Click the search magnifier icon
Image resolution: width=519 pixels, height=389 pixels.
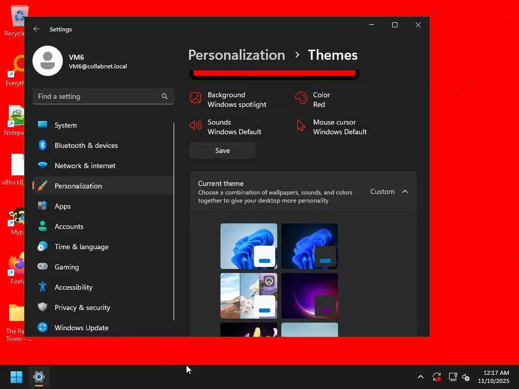point(165,96)
